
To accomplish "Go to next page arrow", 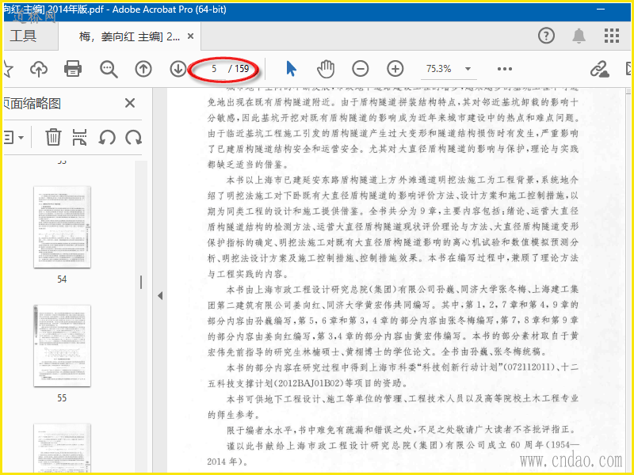I will 178,69.
